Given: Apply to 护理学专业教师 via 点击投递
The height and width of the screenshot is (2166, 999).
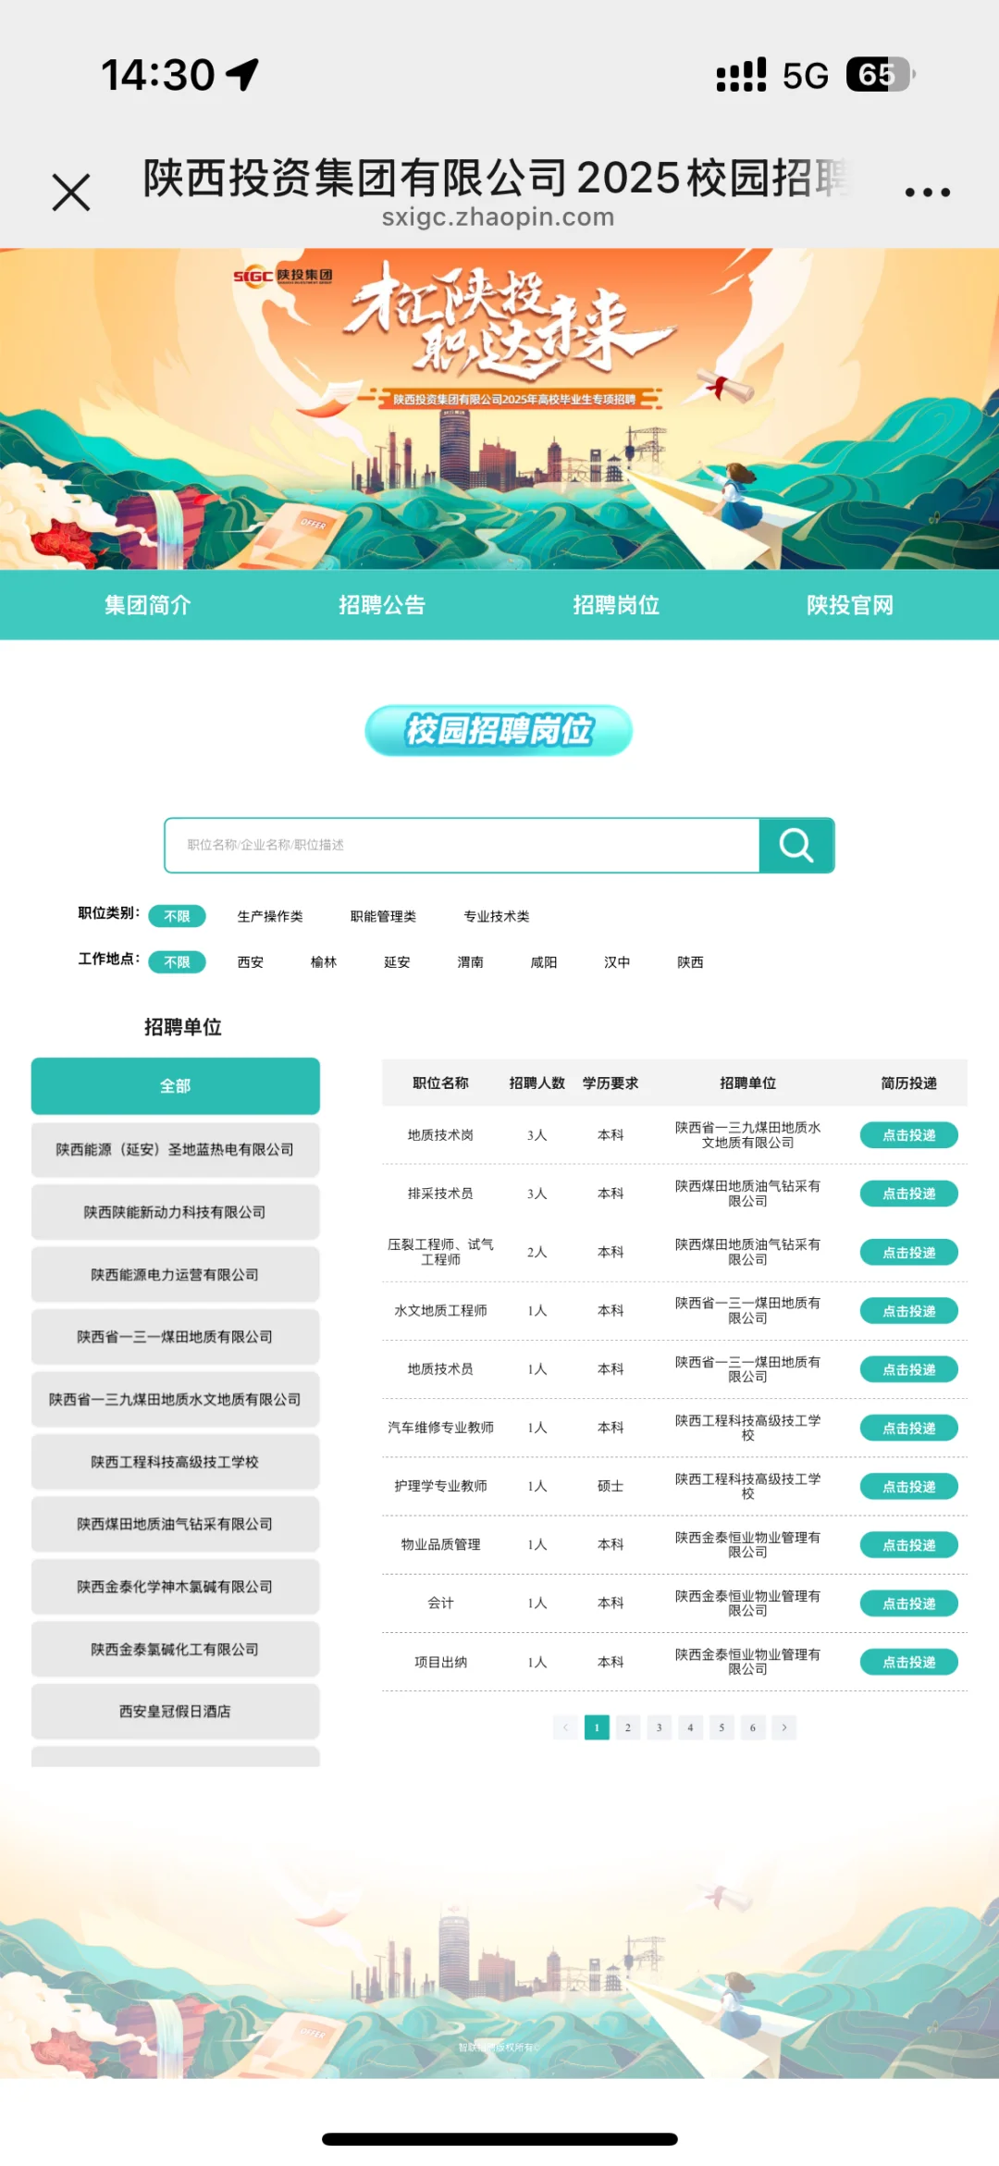Looking at the screenshot, I should [909, 1486].
